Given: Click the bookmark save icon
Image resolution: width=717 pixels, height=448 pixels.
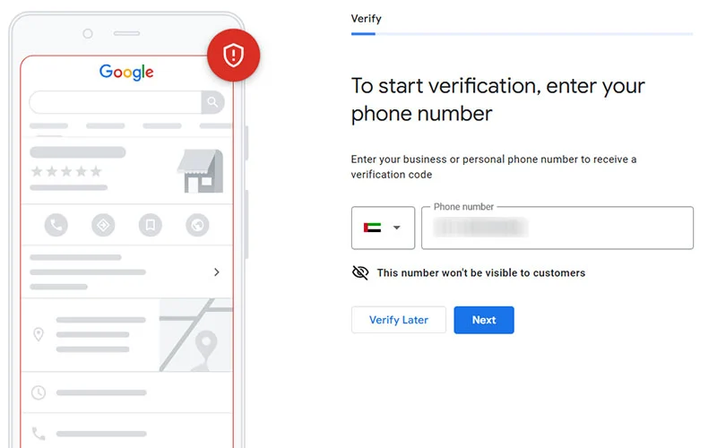Looking at the screenshot, I should coord(150,224).
